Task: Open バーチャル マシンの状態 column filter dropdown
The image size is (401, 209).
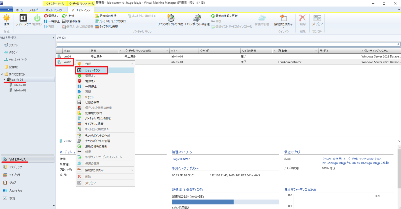Action: (167, 51)
